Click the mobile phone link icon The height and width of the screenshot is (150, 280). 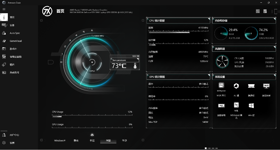(275, 11)
